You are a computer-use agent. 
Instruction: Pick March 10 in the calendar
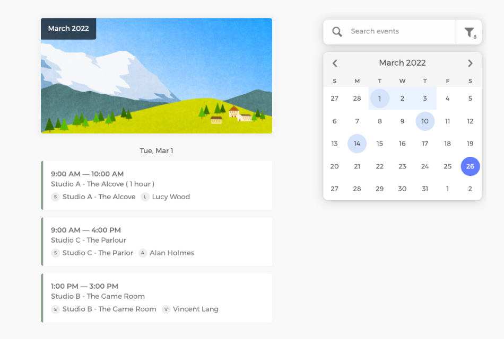[425, 121]
